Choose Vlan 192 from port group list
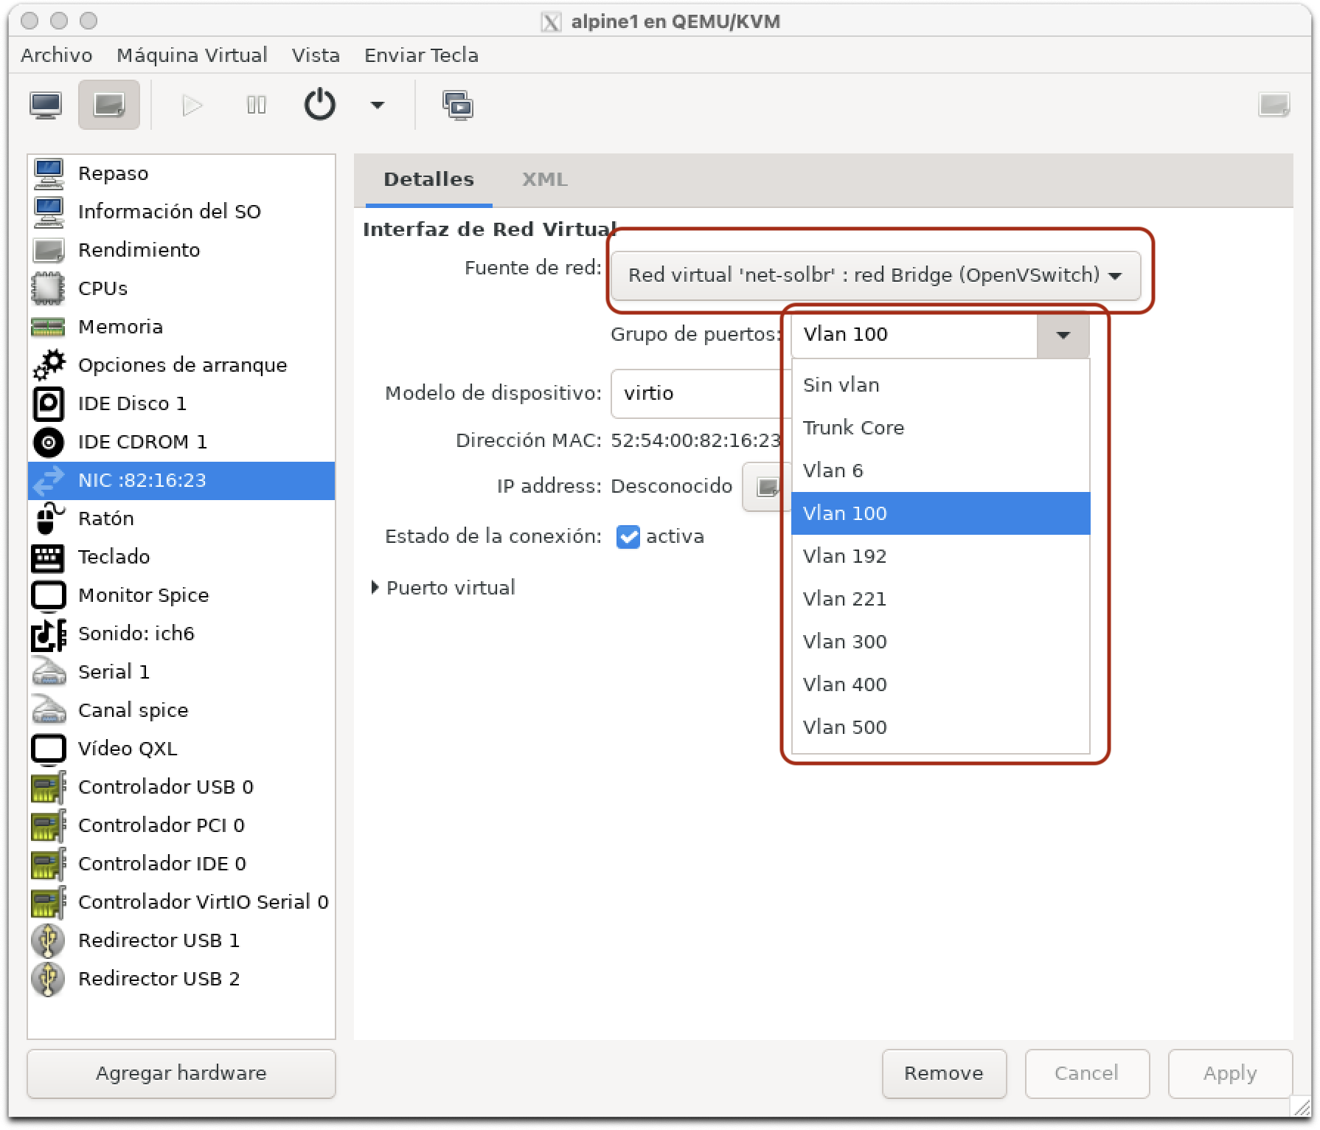This screenshot has width=1320, height=1130. pos(940,556)
